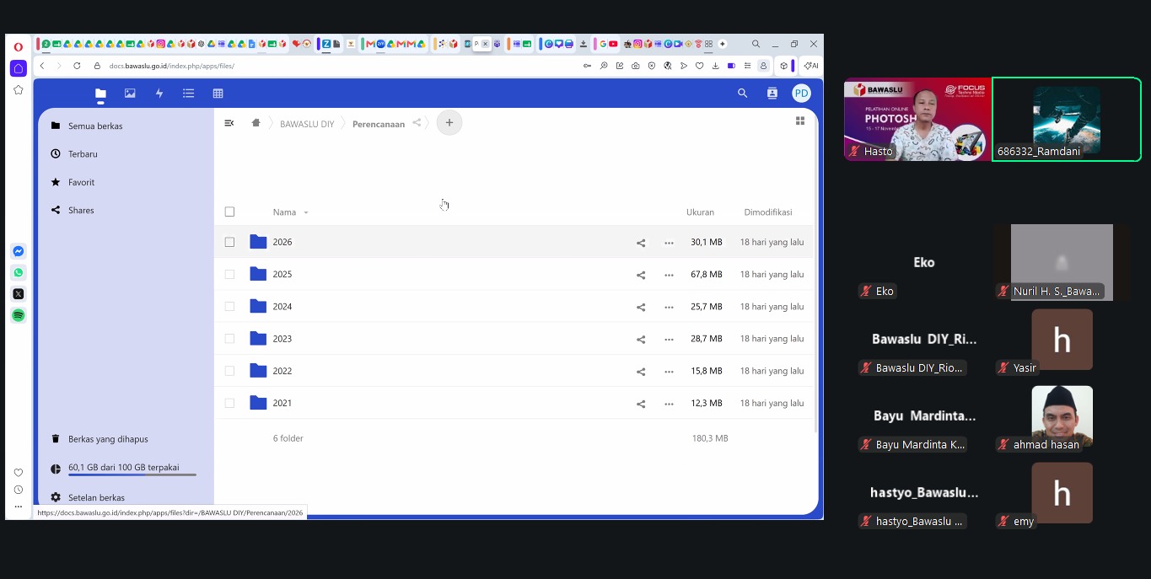1151x579 pixels.
Task: Open the Tasks list icon in header
Action: click(x=189, y=94)
